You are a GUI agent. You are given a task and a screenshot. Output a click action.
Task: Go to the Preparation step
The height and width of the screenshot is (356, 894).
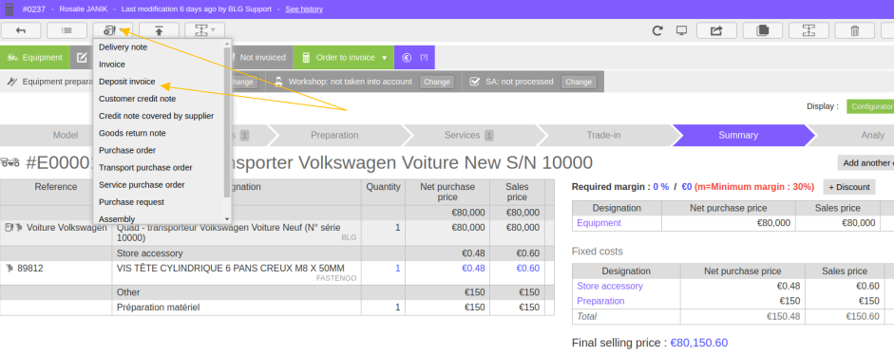[334, 135]
